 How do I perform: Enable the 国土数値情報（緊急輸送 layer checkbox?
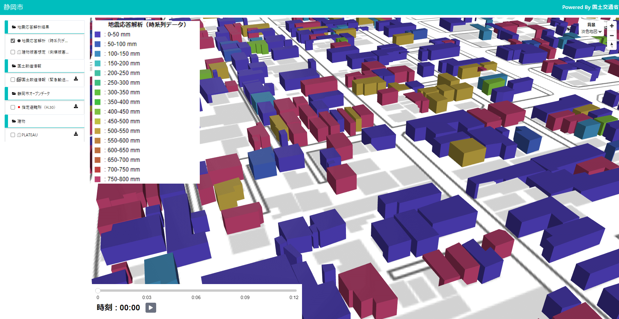click(x=13, y=80)
